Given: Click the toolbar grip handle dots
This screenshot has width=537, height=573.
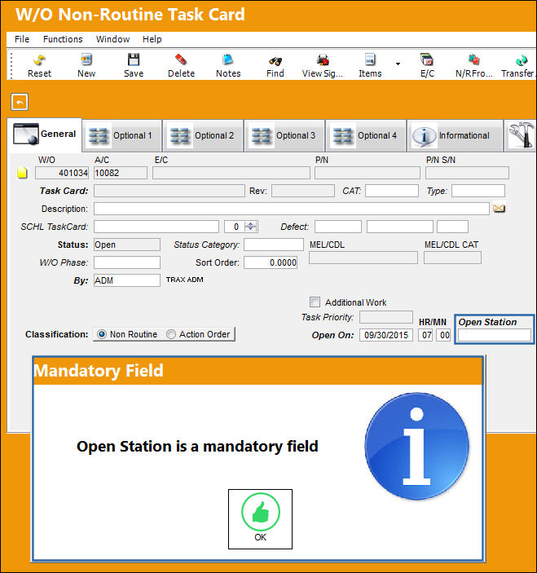Looking at the screenshot, I should pos(11,66).
